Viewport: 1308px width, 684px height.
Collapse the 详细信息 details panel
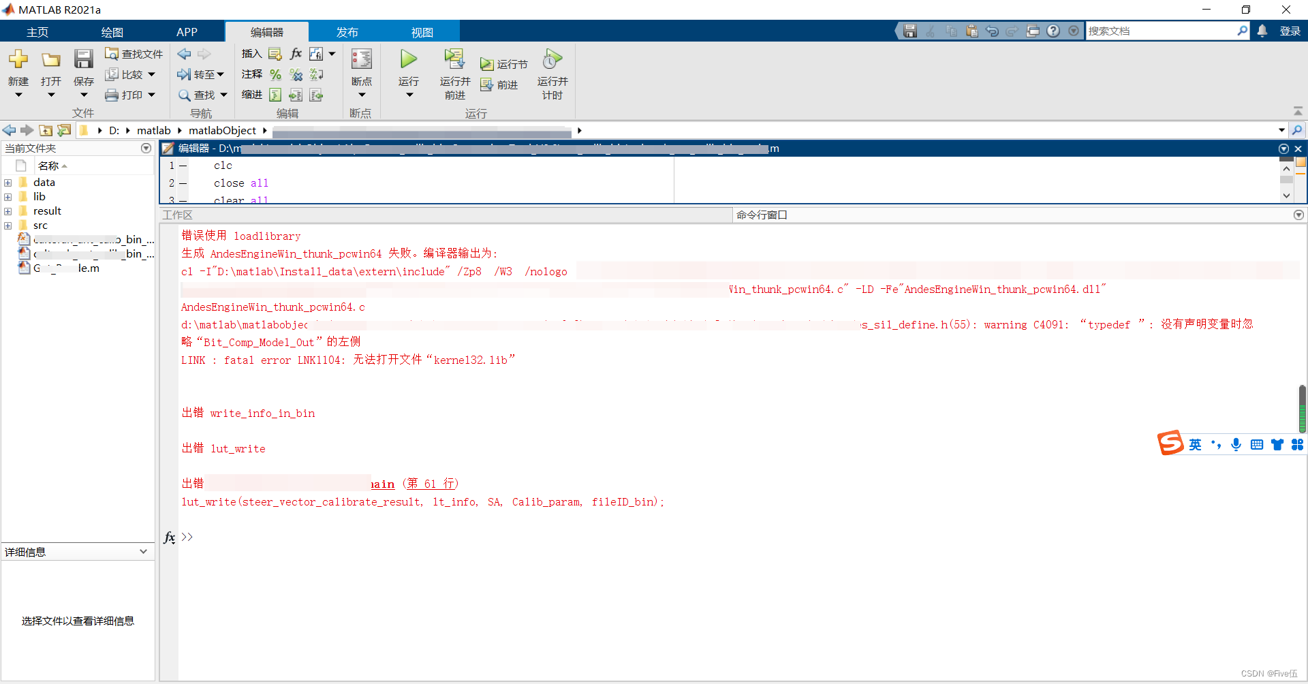tap(144, 551)
